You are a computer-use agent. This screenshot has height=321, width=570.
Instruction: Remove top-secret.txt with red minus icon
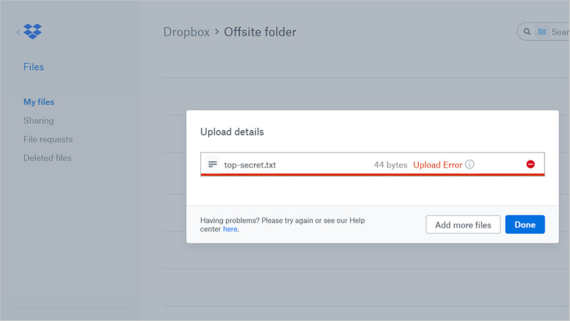(x=530, y=164)
